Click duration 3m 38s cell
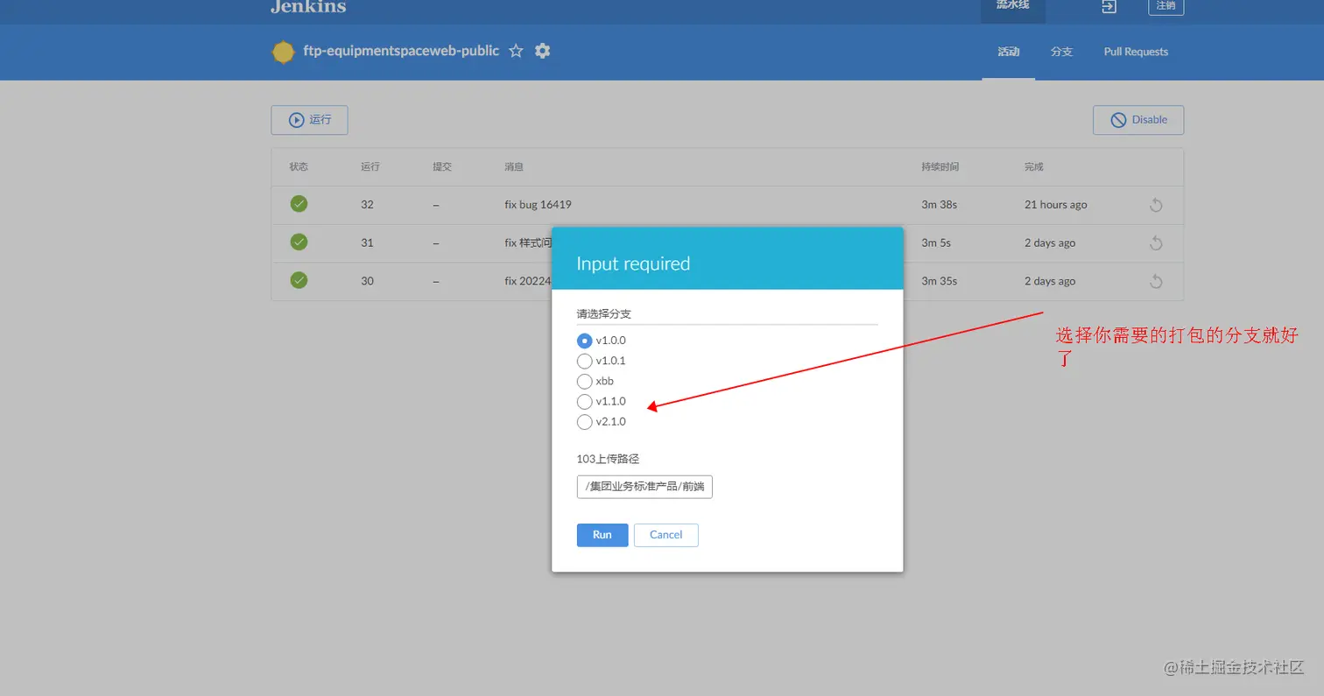This screenshot has width=1324, height=696. click(x=940, y=205)
